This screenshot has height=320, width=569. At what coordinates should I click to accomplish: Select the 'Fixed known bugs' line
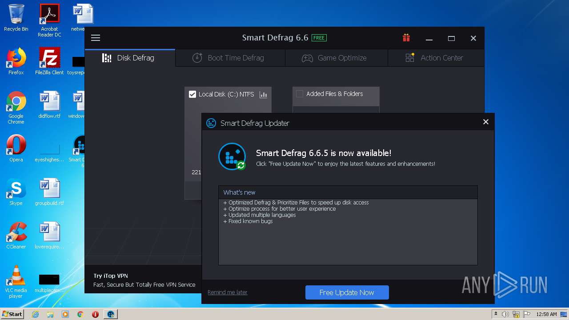point(248,221)
